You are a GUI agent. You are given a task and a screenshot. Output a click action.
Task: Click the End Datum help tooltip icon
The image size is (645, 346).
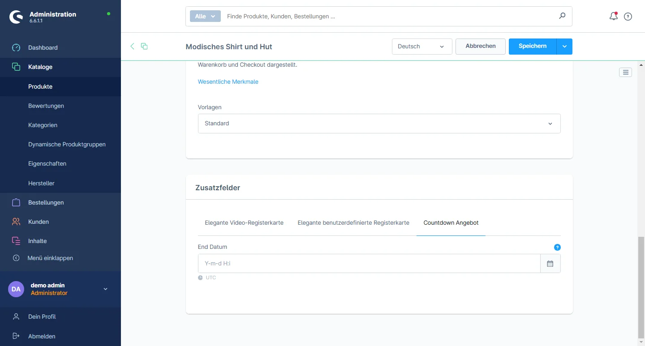tap(557, 247)
